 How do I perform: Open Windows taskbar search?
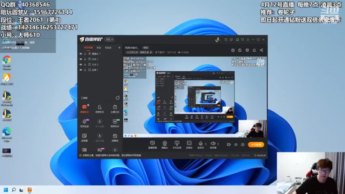point(14,190)
